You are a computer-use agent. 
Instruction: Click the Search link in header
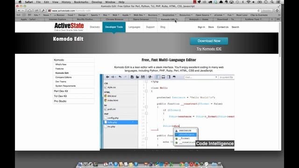coord(235,27)
